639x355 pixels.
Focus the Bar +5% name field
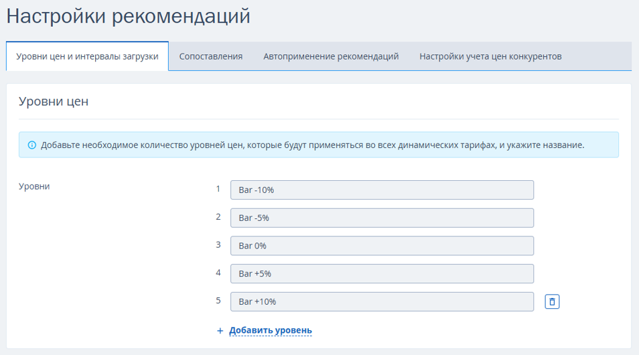(382, 273)
